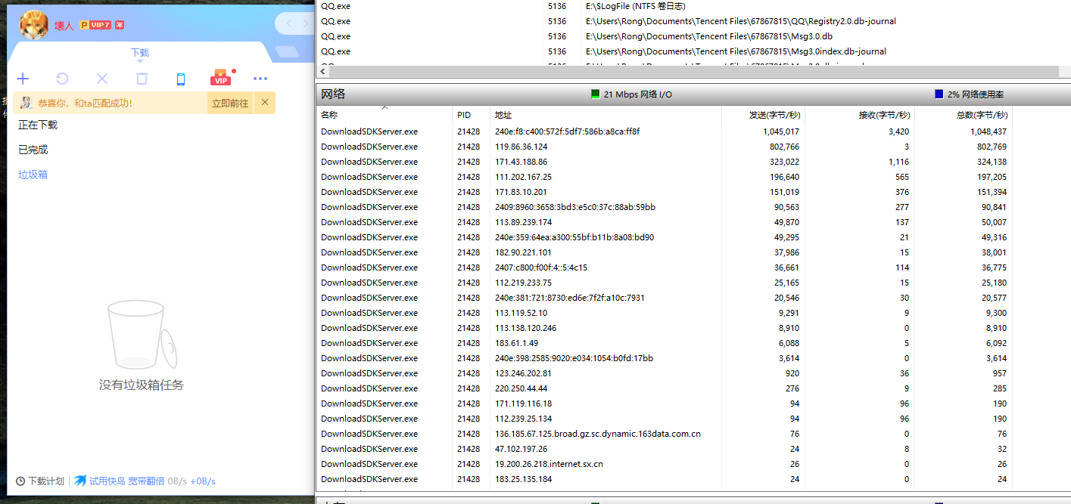Sort by 发送(字节/秒) column header
The image size is (1071, 504).
point(774,116)
